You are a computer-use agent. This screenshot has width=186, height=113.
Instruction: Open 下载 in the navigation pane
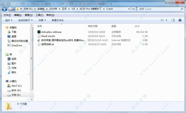click(14, 32)
